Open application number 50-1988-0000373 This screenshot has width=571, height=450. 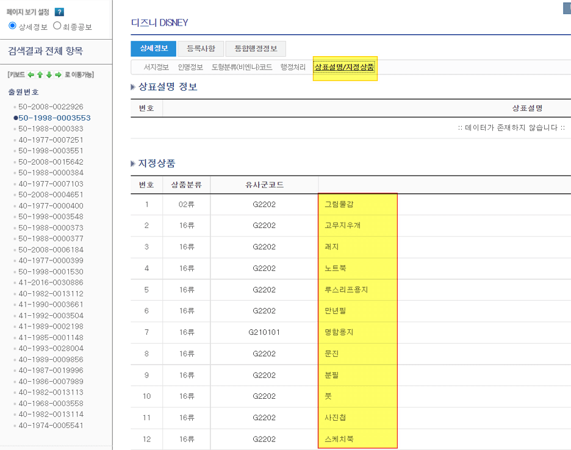point(51,227)
